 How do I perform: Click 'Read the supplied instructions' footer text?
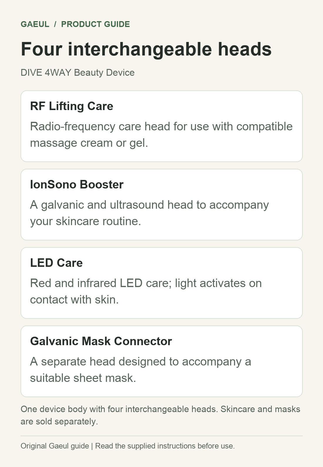146,446
